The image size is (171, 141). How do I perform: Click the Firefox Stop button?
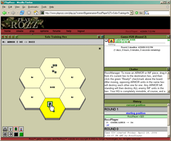[29, 13]
